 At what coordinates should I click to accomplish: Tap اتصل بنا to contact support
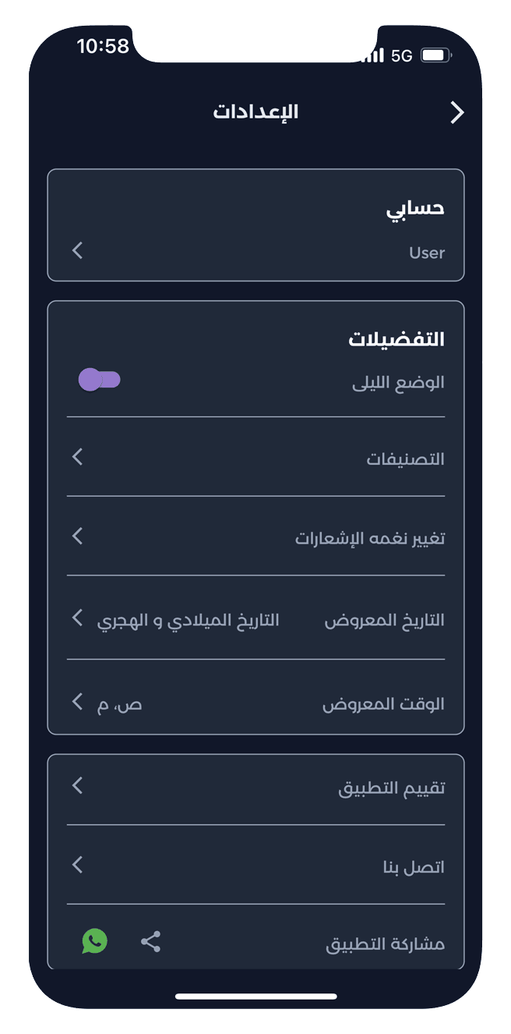coord(412,866)
